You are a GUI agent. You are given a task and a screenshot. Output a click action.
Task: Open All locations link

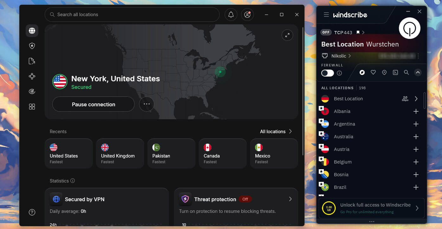click(276, 132)
